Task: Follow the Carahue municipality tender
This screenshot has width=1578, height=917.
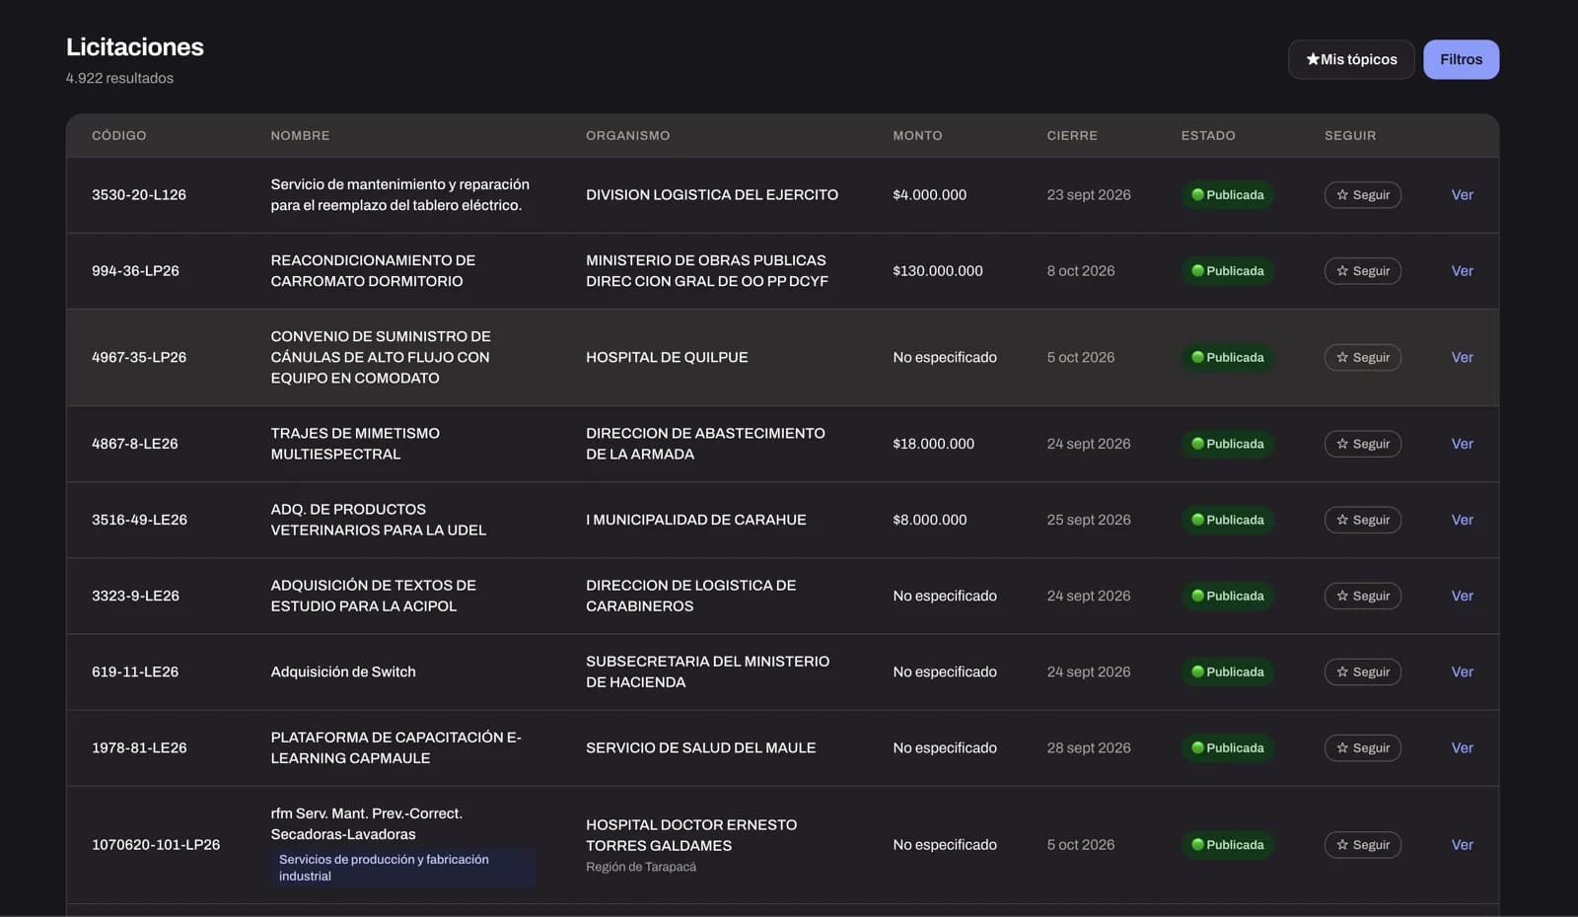Action: pyautogui.click(x=1362, y=520)
